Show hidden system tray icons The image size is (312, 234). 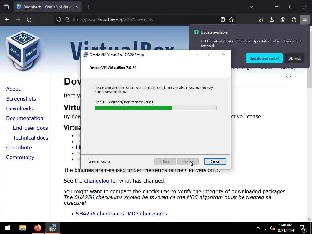coord(258,228)
